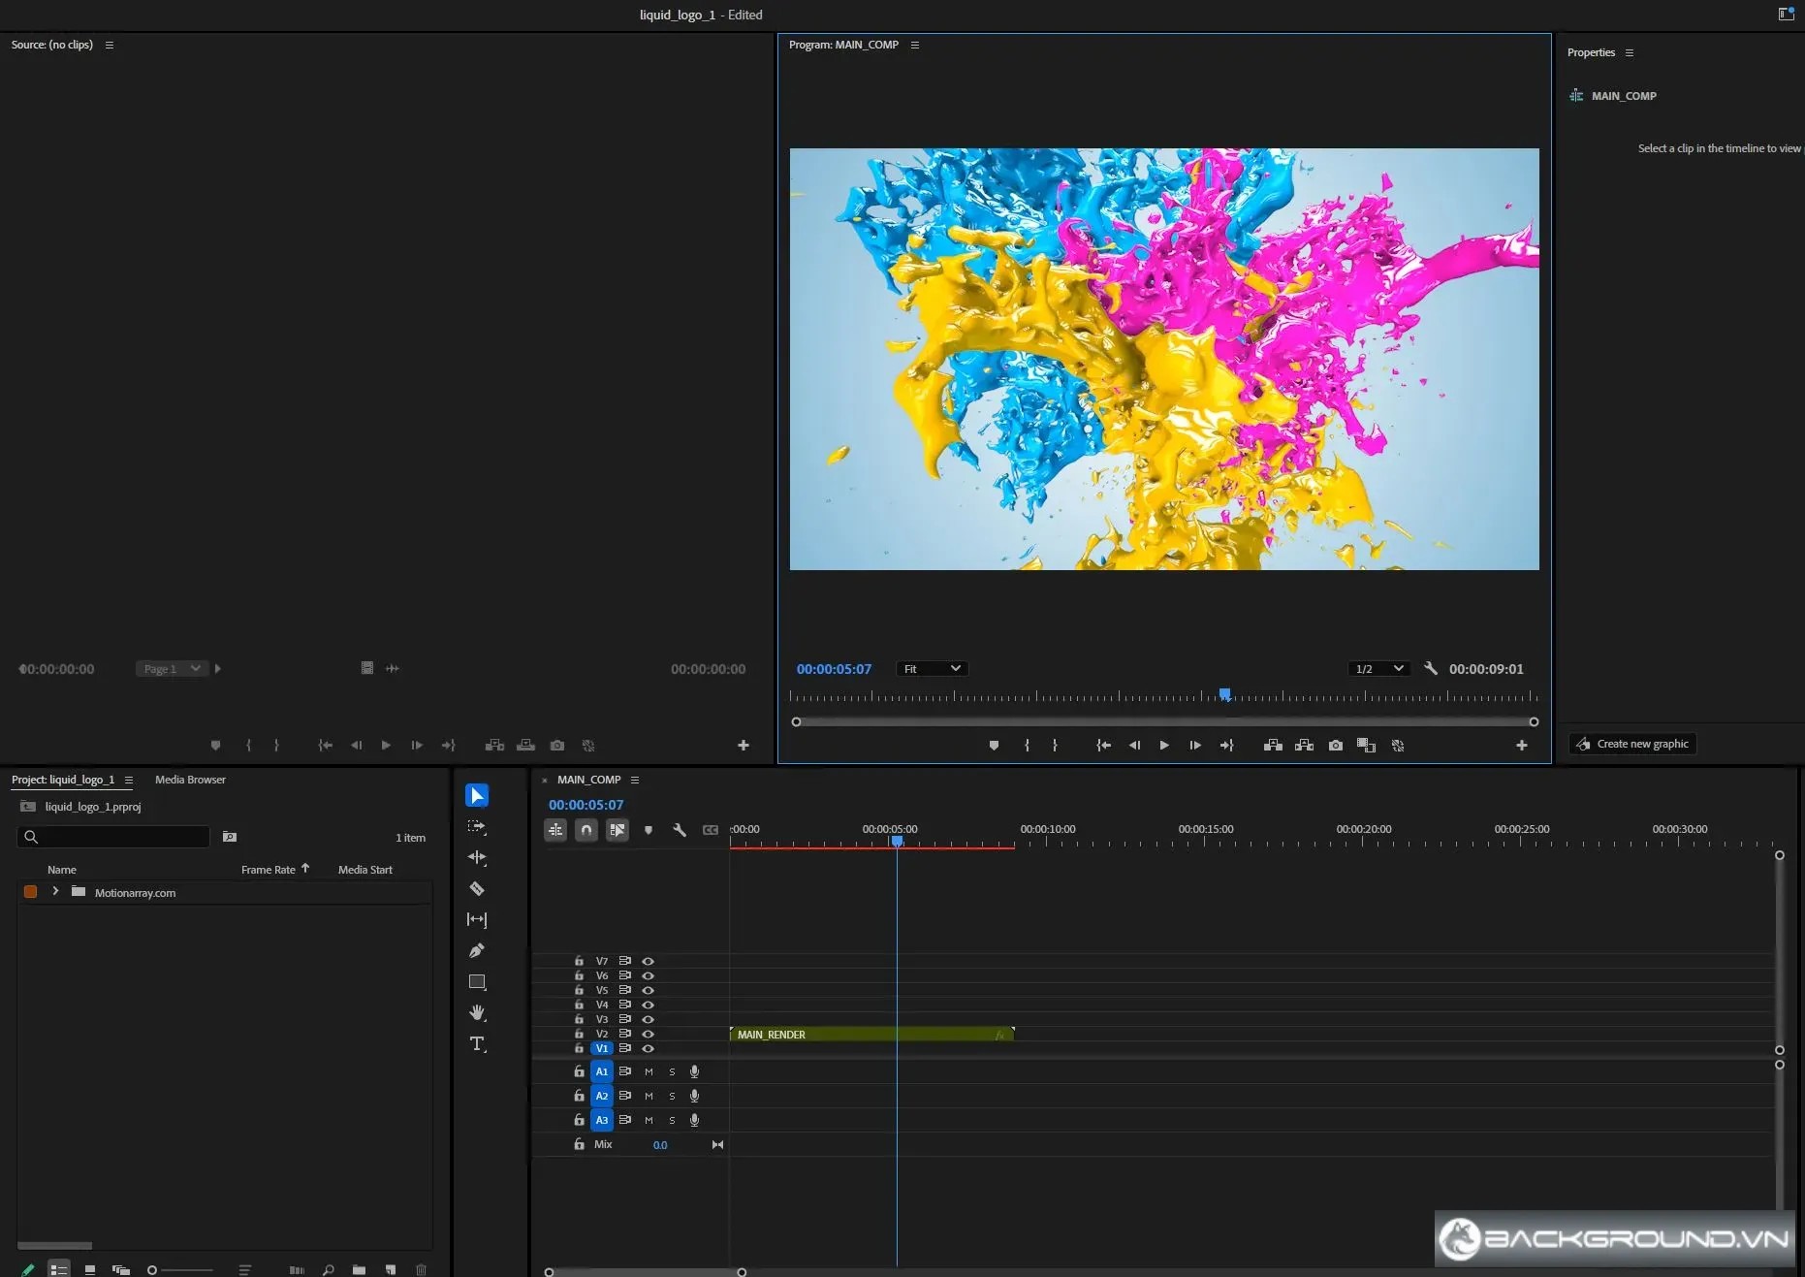The height and width of the screenshot is (1277, 1805).
Task: Open Program Monitor button editor plus
Action: [x=1522, y=745]
